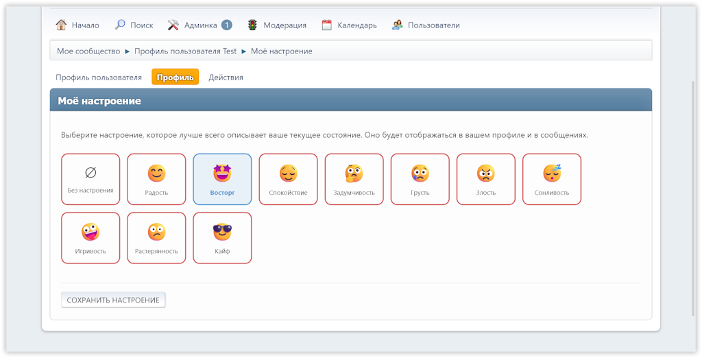Choose the Восторг mood label

pyautogui.click(x=223, y=193)
